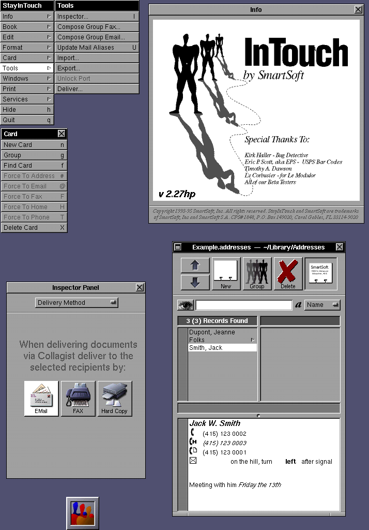Image resolution: width=369 pixels, height=530 pixels.
Task: Create a New card in the address book
Action: (x=226, y=274)
